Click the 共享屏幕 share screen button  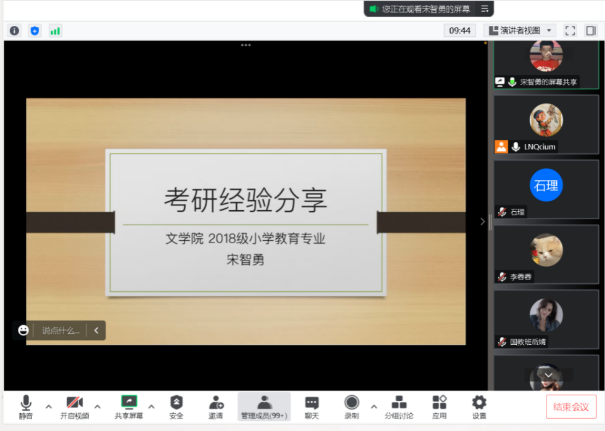(129, 407)
